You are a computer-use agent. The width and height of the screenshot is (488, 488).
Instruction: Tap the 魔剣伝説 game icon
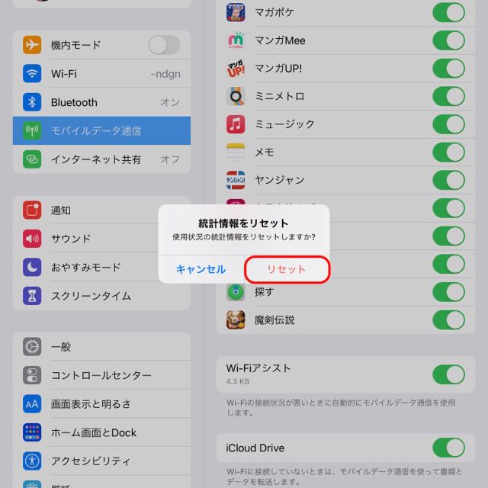[x=236, y=319]
